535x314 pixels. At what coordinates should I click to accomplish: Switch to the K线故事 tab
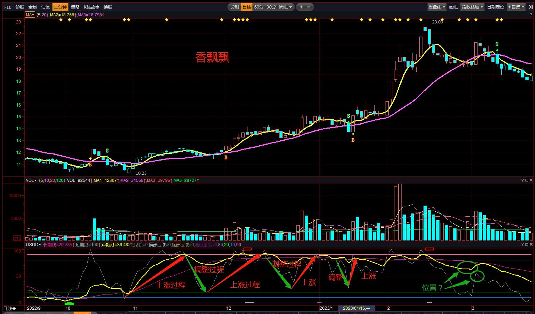pyautogui.click(x=92, y=7)
